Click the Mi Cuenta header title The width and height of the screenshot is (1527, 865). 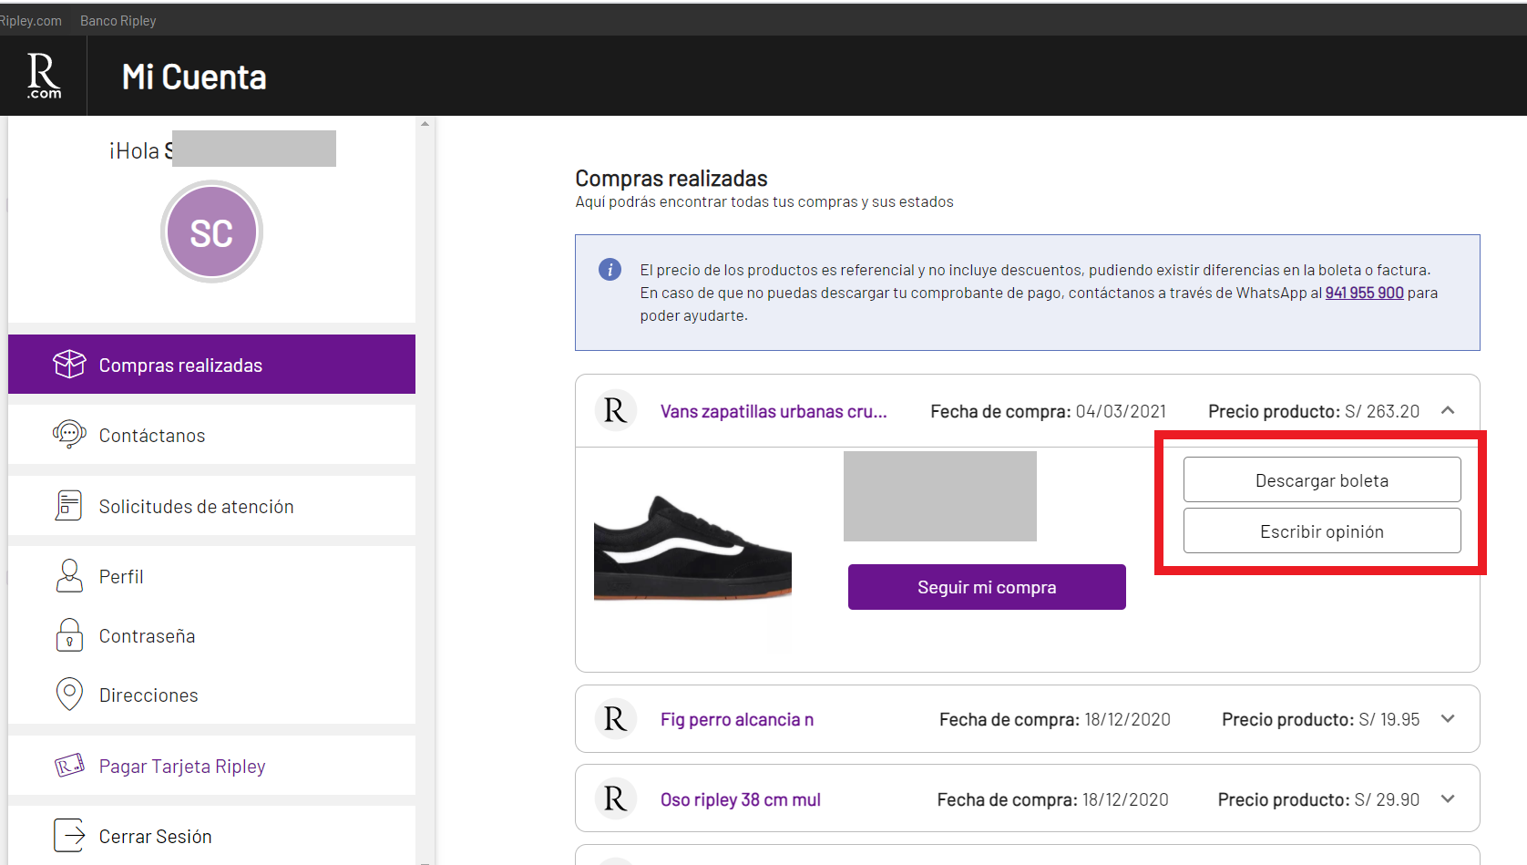(x=194, y=77)
